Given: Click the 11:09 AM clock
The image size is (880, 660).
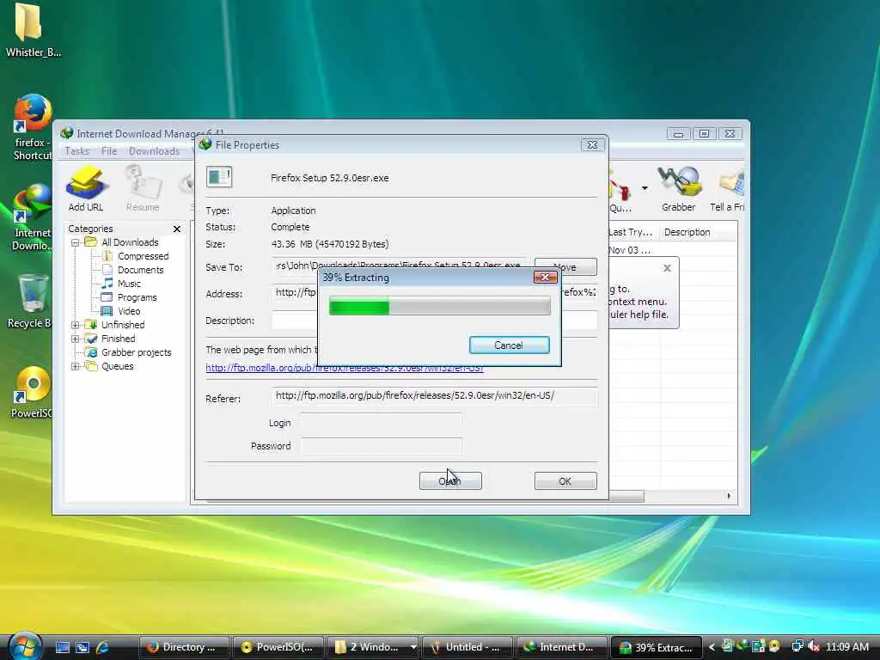Looking at the screenshot, I should tap(847, 647).
